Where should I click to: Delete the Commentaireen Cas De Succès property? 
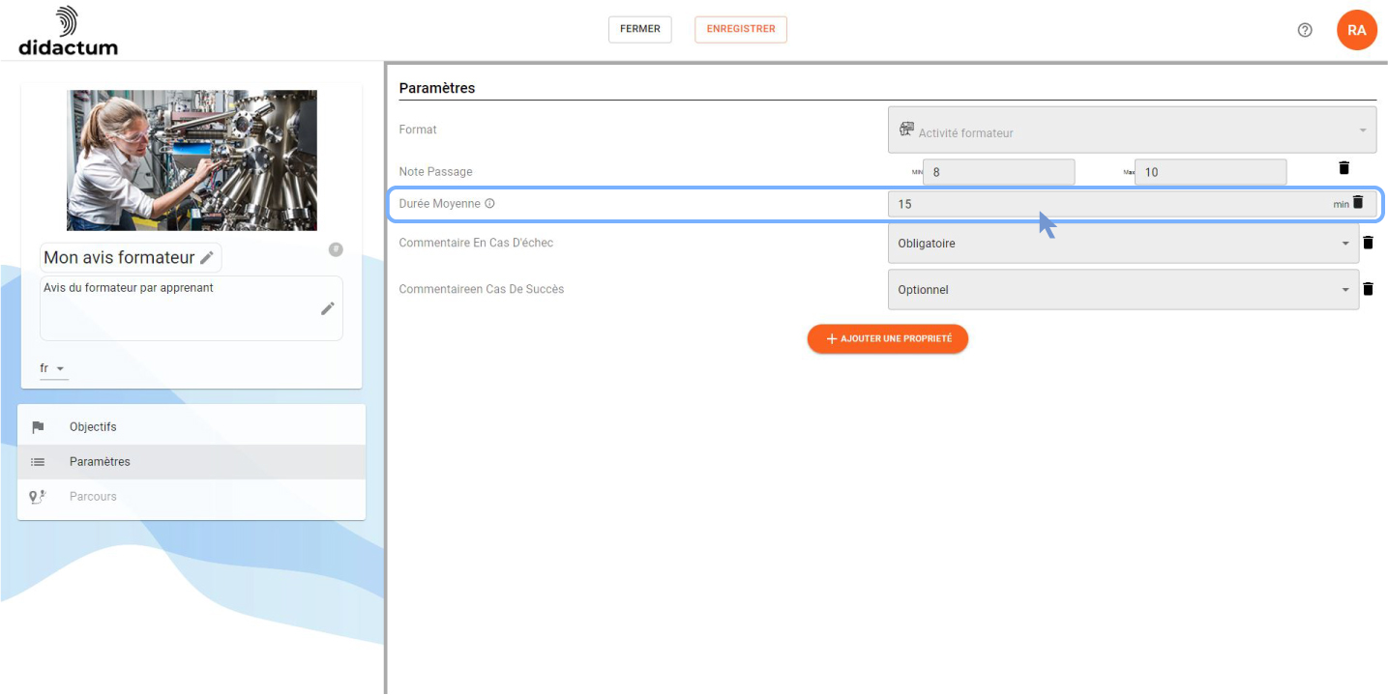(1368, 289)
